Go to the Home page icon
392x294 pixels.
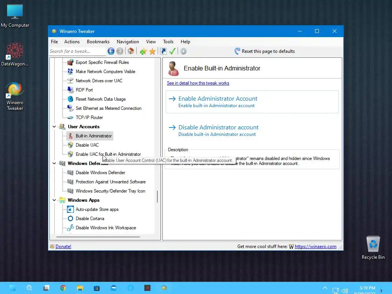[131, 51]
